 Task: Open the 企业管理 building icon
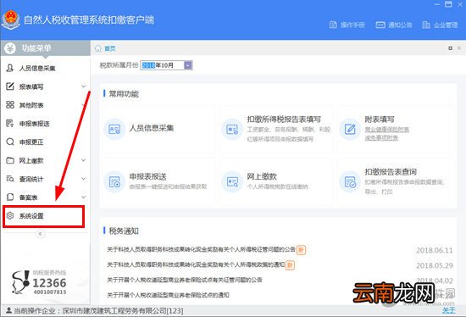coord(426,25)
